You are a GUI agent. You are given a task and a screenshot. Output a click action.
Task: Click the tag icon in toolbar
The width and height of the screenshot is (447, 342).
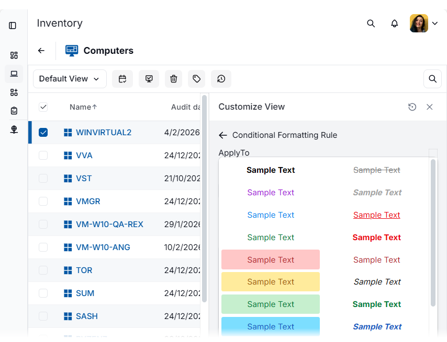(197, 79)
